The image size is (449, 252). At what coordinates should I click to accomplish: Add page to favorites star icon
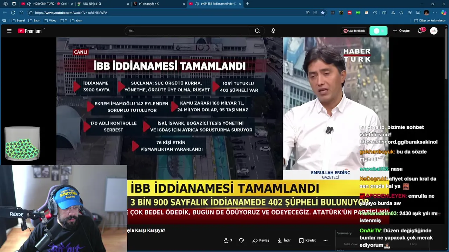pos(323,13)
